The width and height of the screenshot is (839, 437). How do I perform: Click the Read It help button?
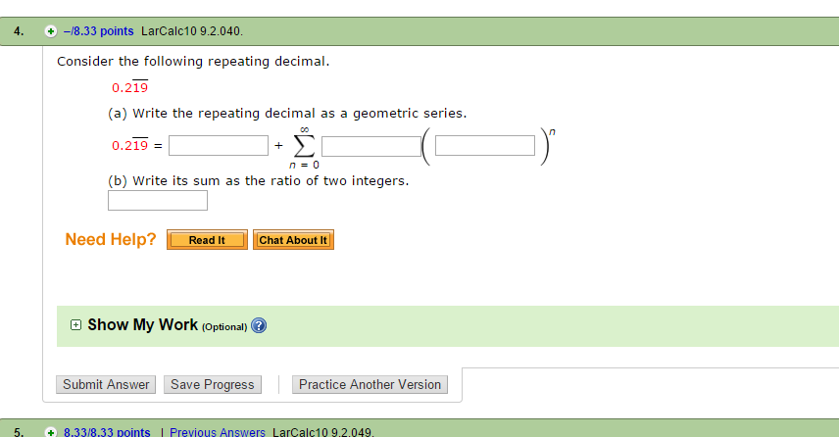[207, 240]
